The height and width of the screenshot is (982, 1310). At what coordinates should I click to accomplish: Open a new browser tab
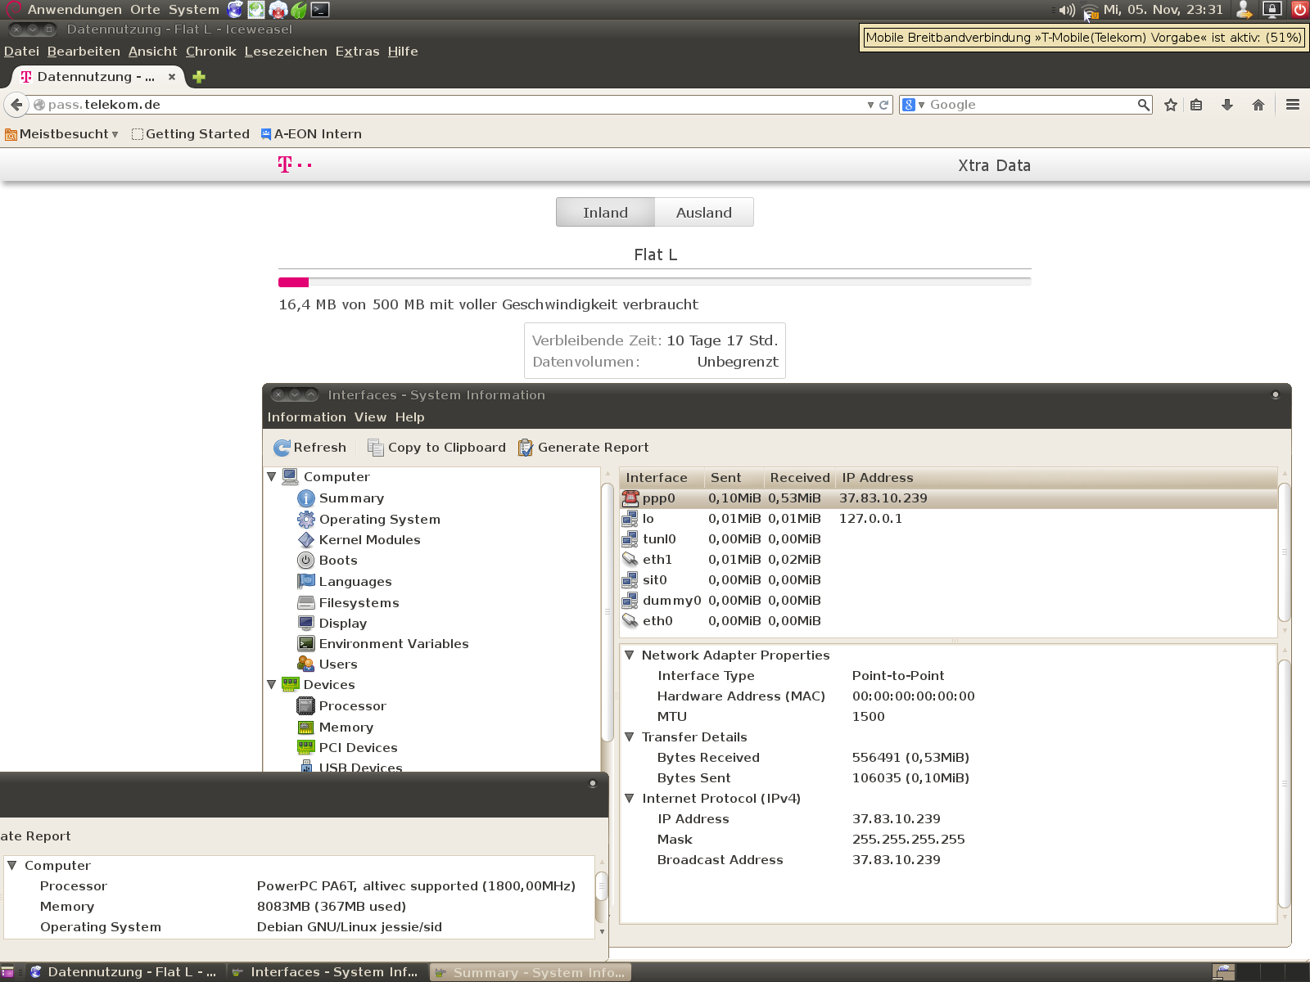(199, 77)
